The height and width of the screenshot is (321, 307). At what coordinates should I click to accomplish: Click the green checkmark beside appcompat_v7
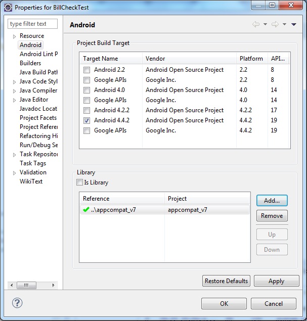click(x=86, y=210)
